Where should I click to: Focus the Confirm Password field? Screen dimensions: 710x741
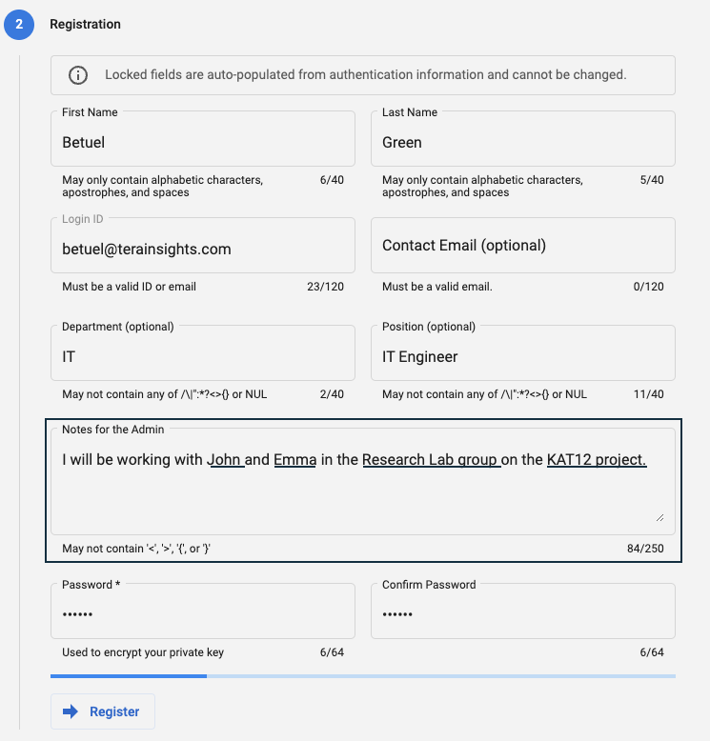click(x=522, y=614)
